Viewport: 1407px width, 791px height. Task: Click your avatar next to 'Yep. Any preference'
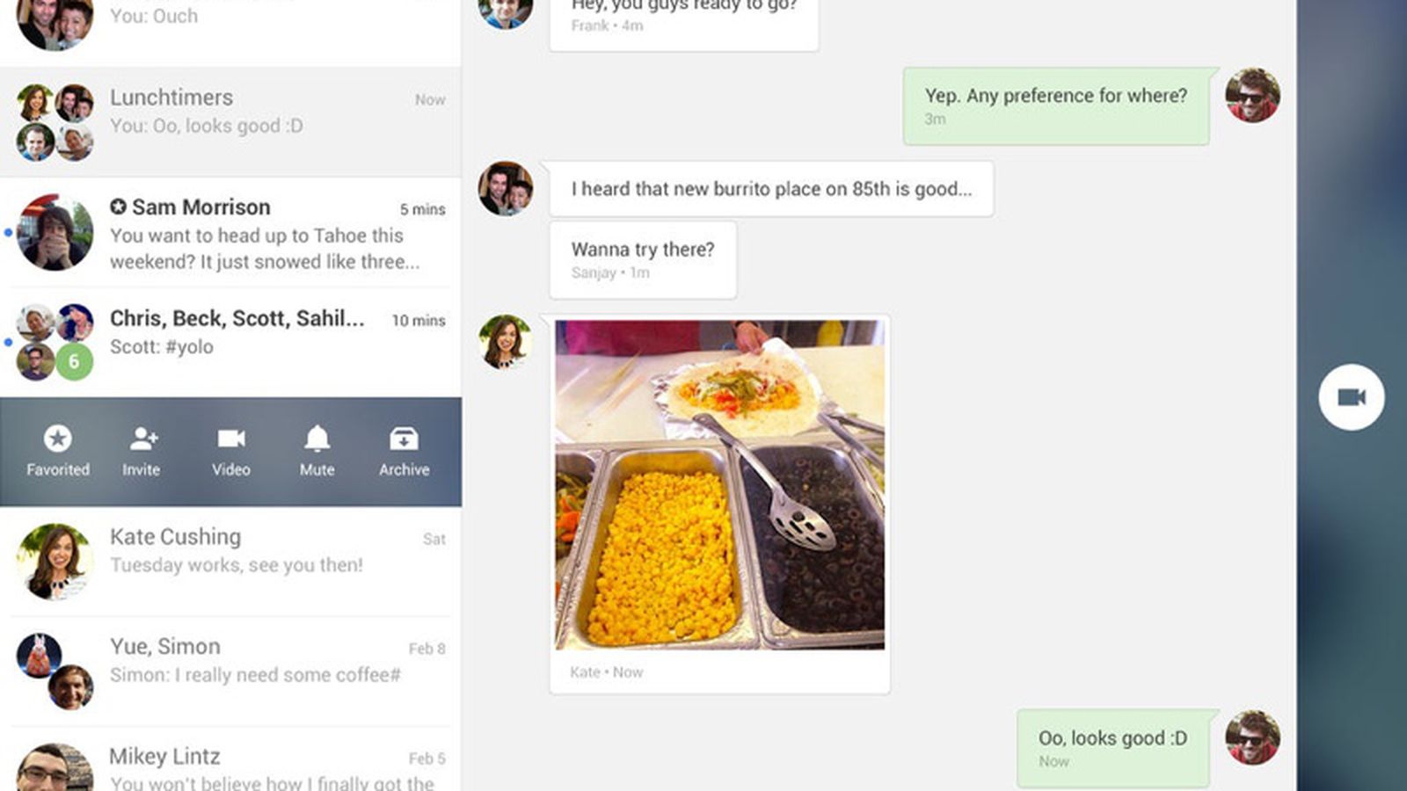(x=1252, y=95)
